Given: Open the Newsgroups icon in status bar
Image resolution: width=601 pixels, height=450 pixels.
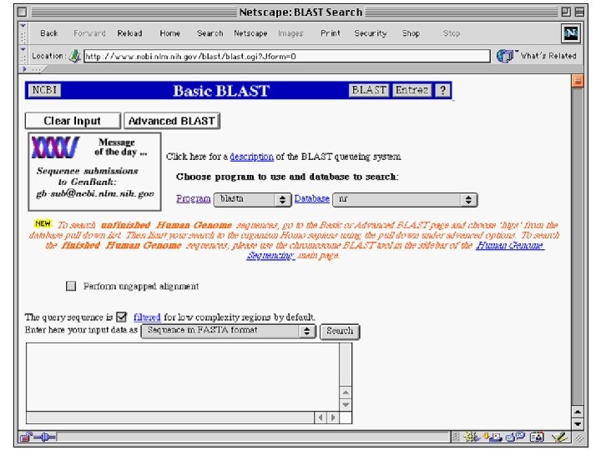Looking at the screenshot, I should [x=515, y=437].
